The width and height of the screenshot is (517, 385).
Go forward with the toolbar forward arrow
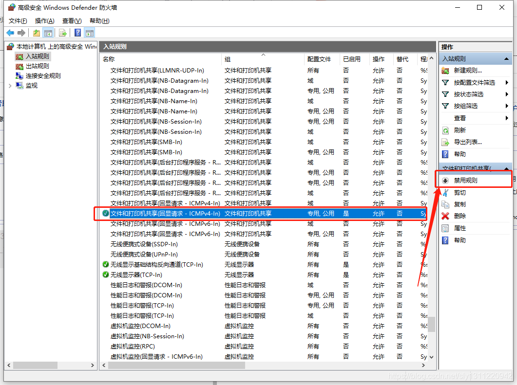pyautogui.click(x=21, y=33)
